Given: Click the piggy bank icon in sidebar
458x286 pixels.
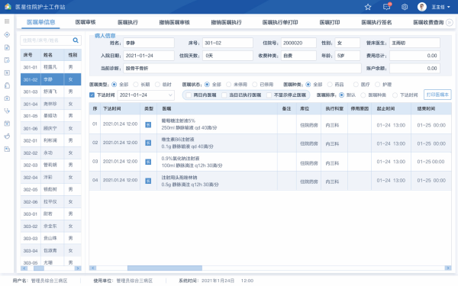Looking at the screenshot, I should pyautogui.click(x=7, y=137).
